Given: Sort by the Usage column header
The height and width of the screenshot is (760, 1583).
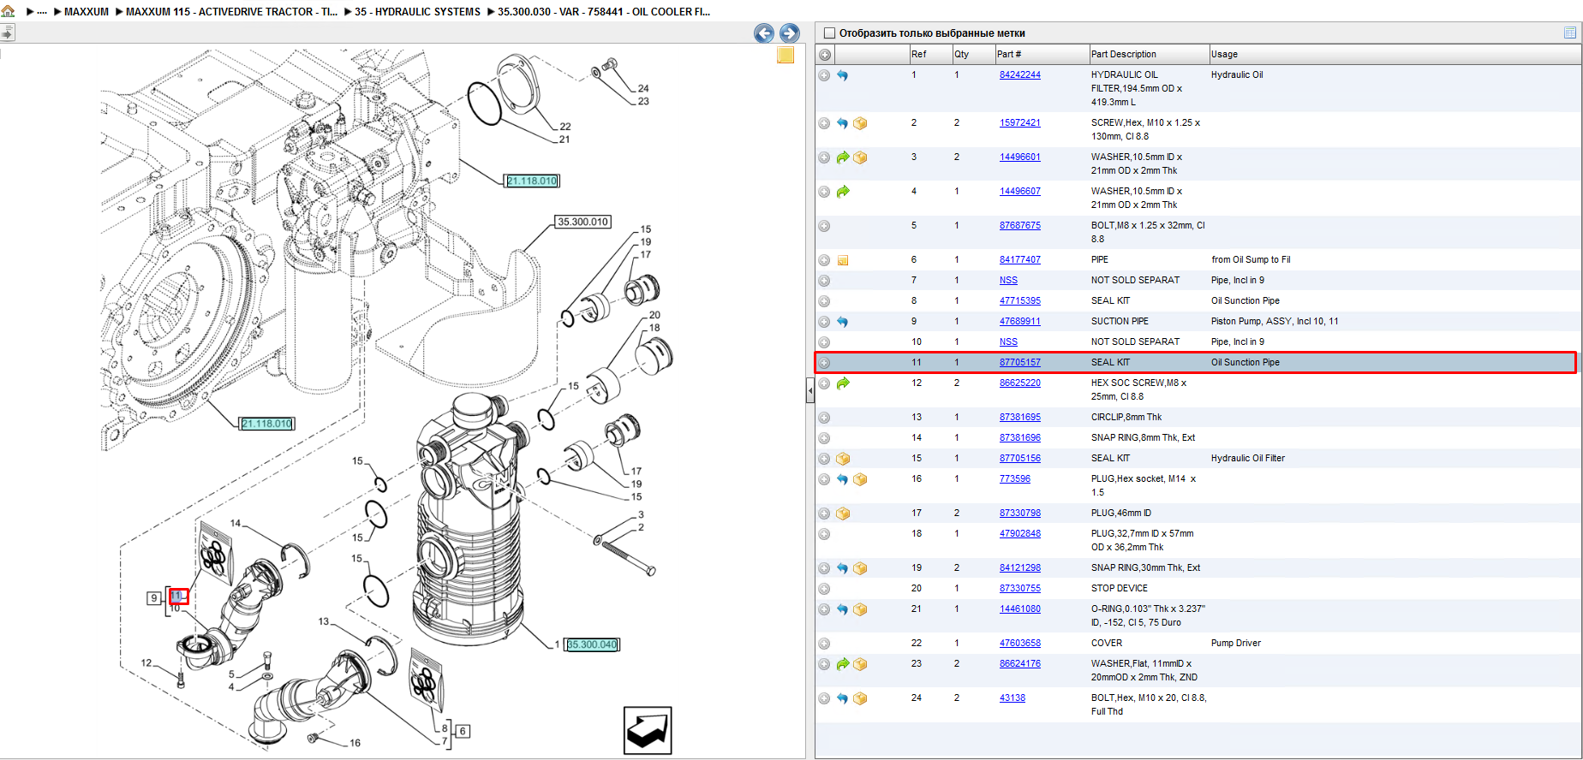Looking at the screenshot, I should [1395, 54].
